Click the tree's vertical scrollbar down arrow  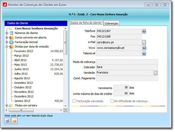(x=66, y=106)
